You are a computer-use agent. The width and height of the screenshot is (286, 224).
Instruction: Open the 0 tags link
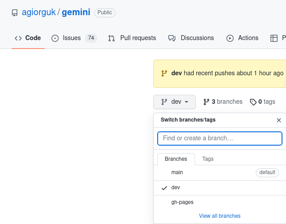tap(262, 102)
